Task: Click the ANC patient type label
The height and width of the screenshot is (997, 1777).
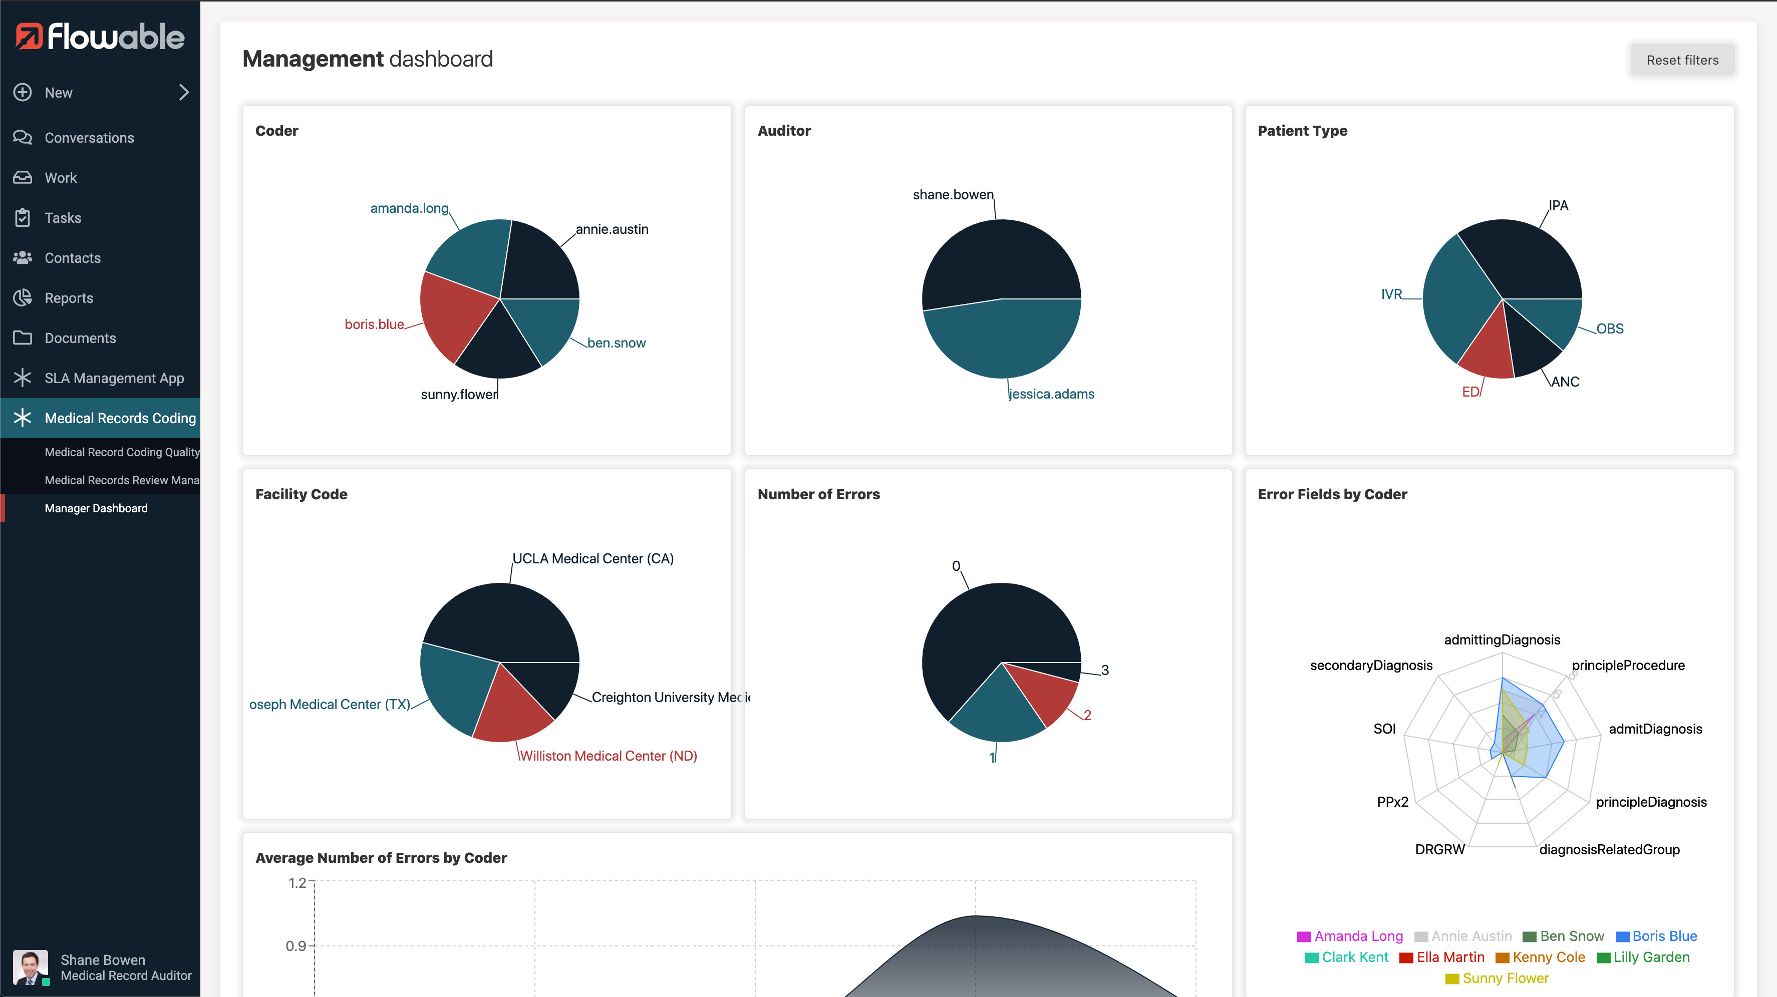Action: coord(1565,381)
